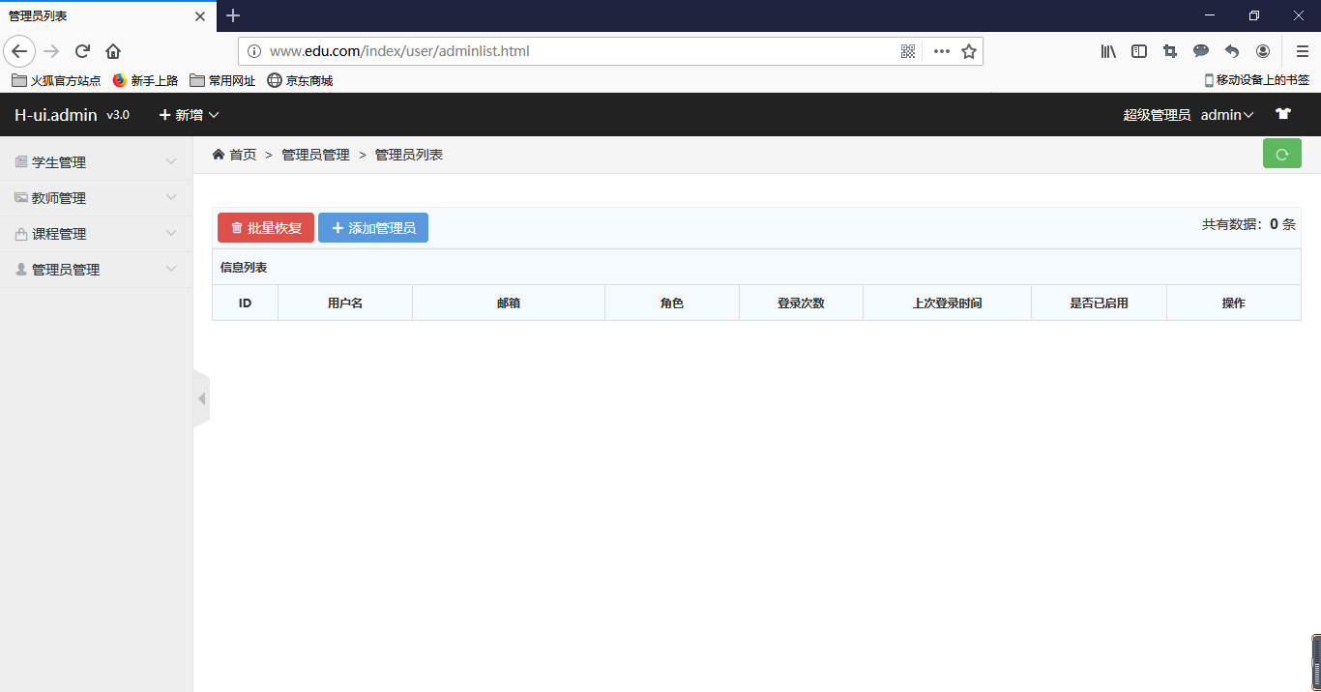
Task: Click the undo arrow icon in toolbar
Action: (1231, 51)
